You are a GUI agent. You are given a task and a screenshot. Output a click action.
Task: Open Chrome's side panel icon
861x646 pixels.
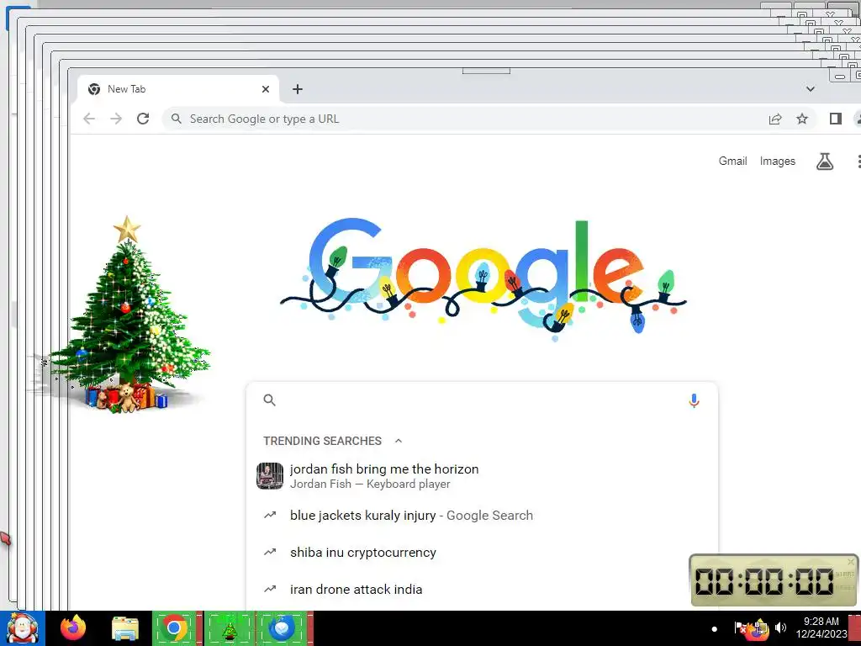[x=836, y=119]
